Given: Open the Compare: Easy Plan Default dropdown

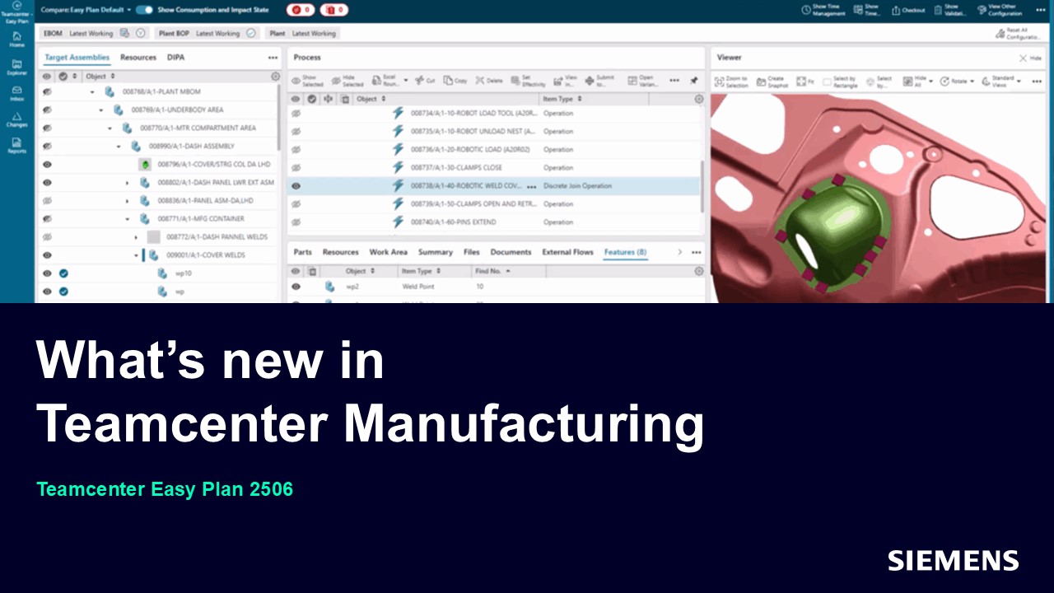Looking at the screenshot, I should 128,10.
